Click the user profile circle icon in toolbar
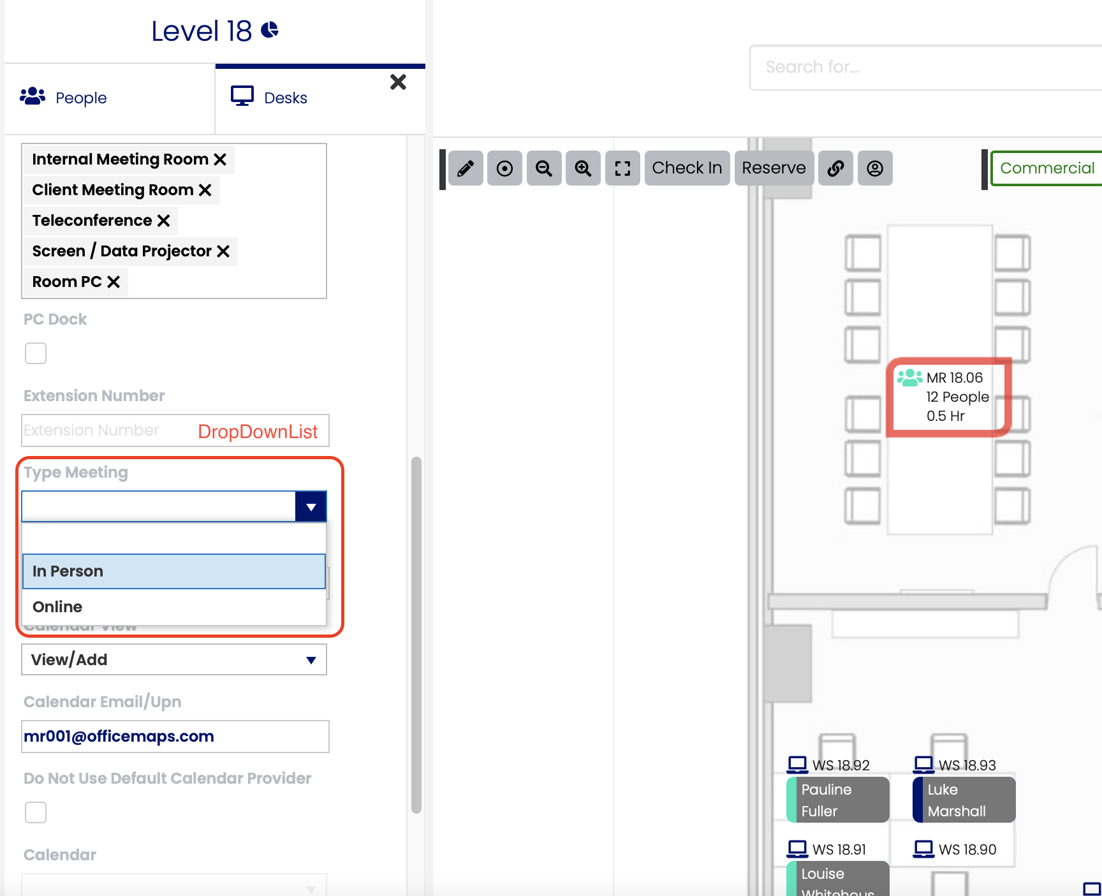 (875, 168)
